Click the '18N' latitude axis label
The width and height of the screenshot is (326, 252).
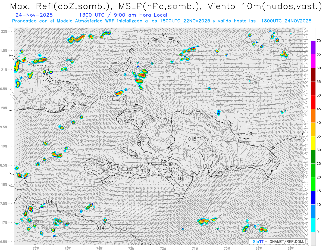(4, 184)
